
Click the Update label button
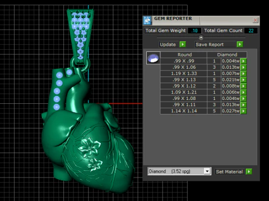coord(168,45)
